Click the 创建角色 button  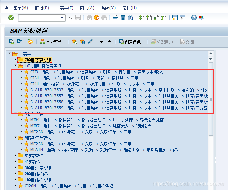[130, 42]
